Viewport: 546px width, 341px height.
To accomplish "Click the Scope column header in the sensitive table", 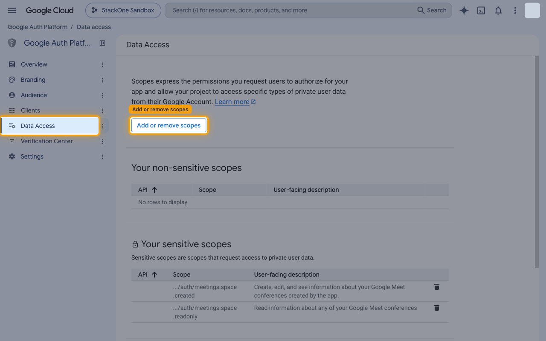I will point(182,275).
